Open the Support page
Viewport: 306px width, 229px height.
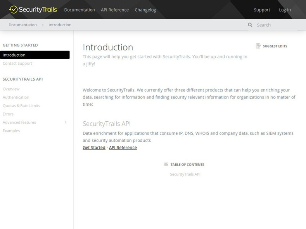(262, 10)
